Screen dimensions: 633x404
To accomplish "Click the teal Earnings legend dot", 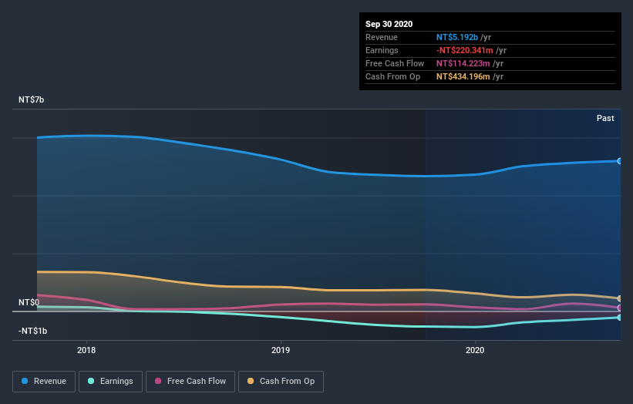I will click(x=91, y=381).
